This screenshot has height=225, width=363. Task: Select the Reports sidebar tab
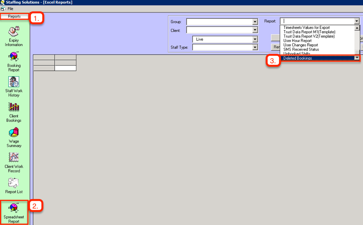point(15,16)
